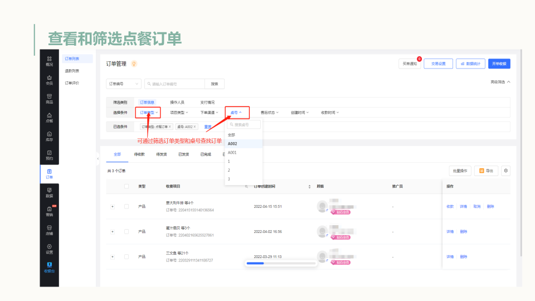Open the 预约 booking sidebar icon
Screen dimensions: 535x301
pos(49,156)
